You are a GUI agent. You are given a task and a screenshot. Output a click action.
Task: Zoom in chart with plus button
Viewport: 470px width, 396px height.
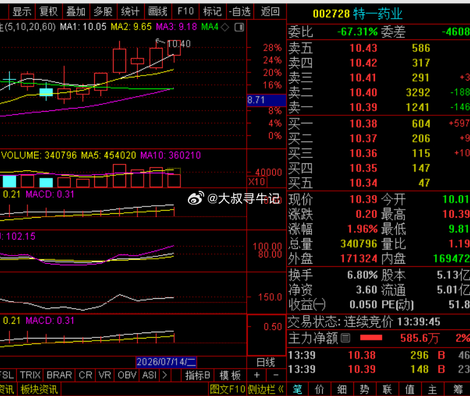click(257, 375)
